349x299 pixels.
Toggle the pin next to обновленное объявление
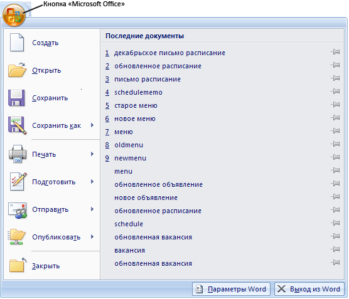tap(335, 184)
